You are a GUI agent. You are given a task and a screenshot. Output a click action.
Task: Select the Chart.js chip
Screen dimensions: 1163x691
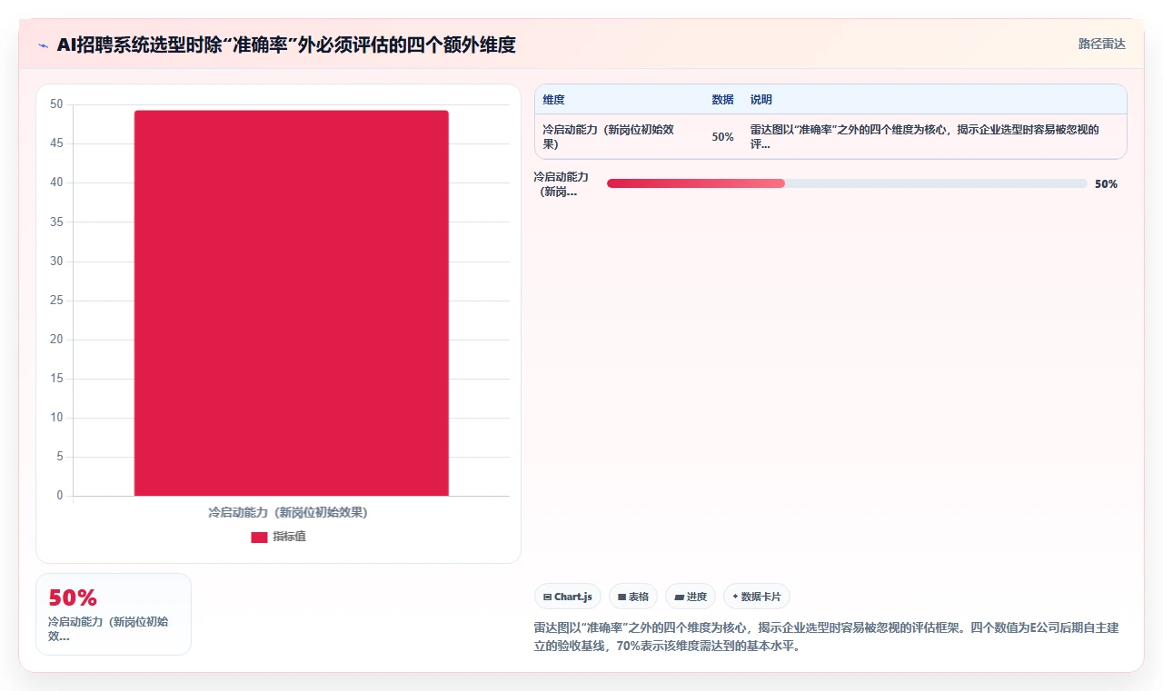(x=568, y=597)
